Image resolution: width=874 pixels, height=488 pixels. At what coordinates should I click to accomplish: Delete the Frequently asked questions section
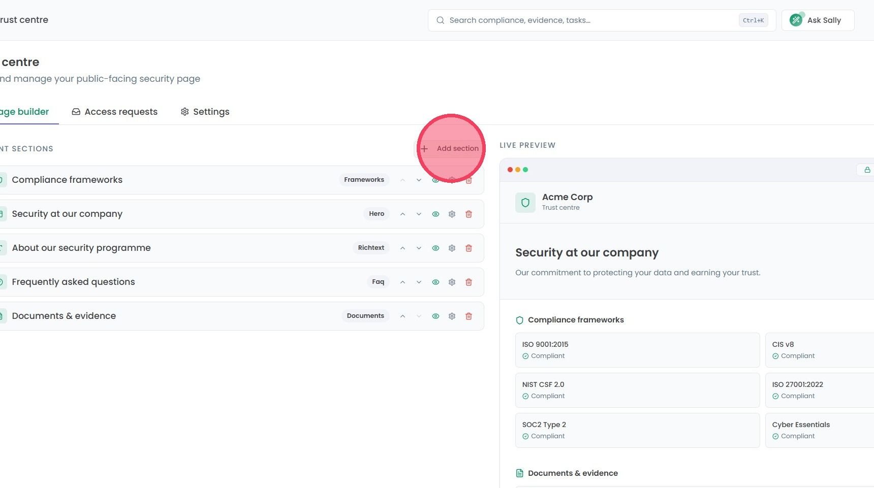[469, 282]
